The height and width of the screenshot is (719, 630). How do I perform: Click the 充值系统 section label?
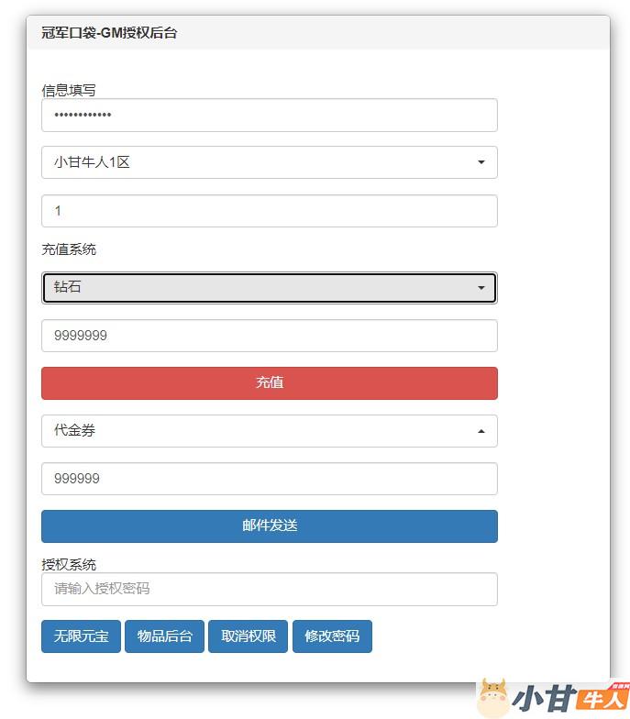click(69, 249)
